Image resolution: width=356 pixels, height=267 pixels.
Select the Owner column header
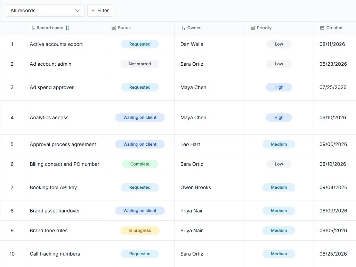click(x=209, y=28)
